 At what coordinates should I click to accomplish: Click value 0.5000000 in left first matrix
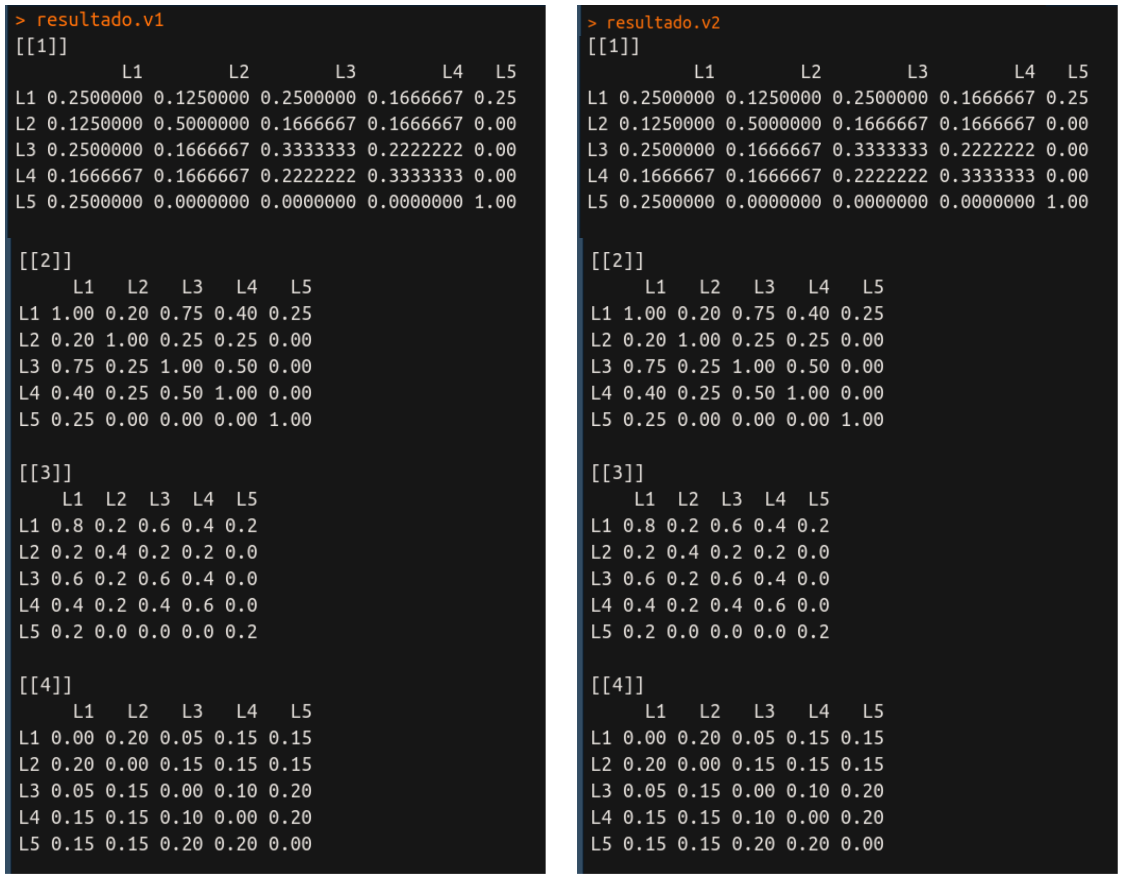[201, 124]
